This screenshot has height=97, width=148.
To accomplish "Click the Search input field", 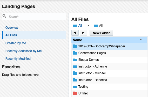I will click(34, 17).
